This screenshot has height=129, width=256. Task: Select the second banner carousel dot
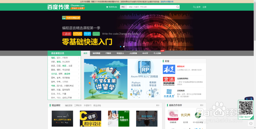(x=124, y=46)
